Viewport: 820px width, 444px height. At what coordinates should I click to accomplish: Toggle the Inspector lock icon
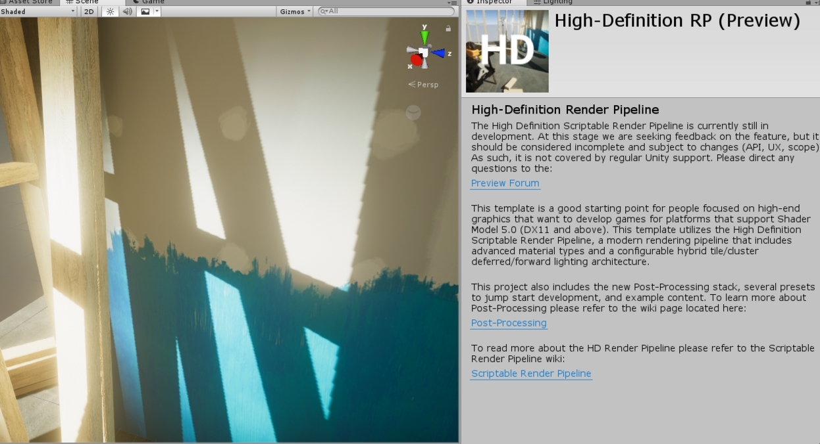coord(809,3)
